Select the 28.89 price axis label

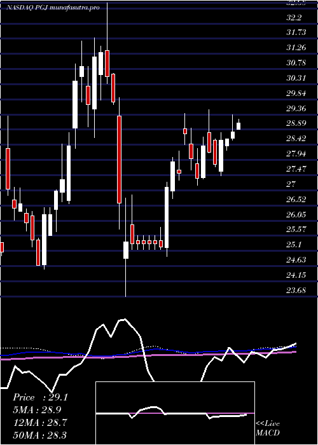[x=296, y=123]
